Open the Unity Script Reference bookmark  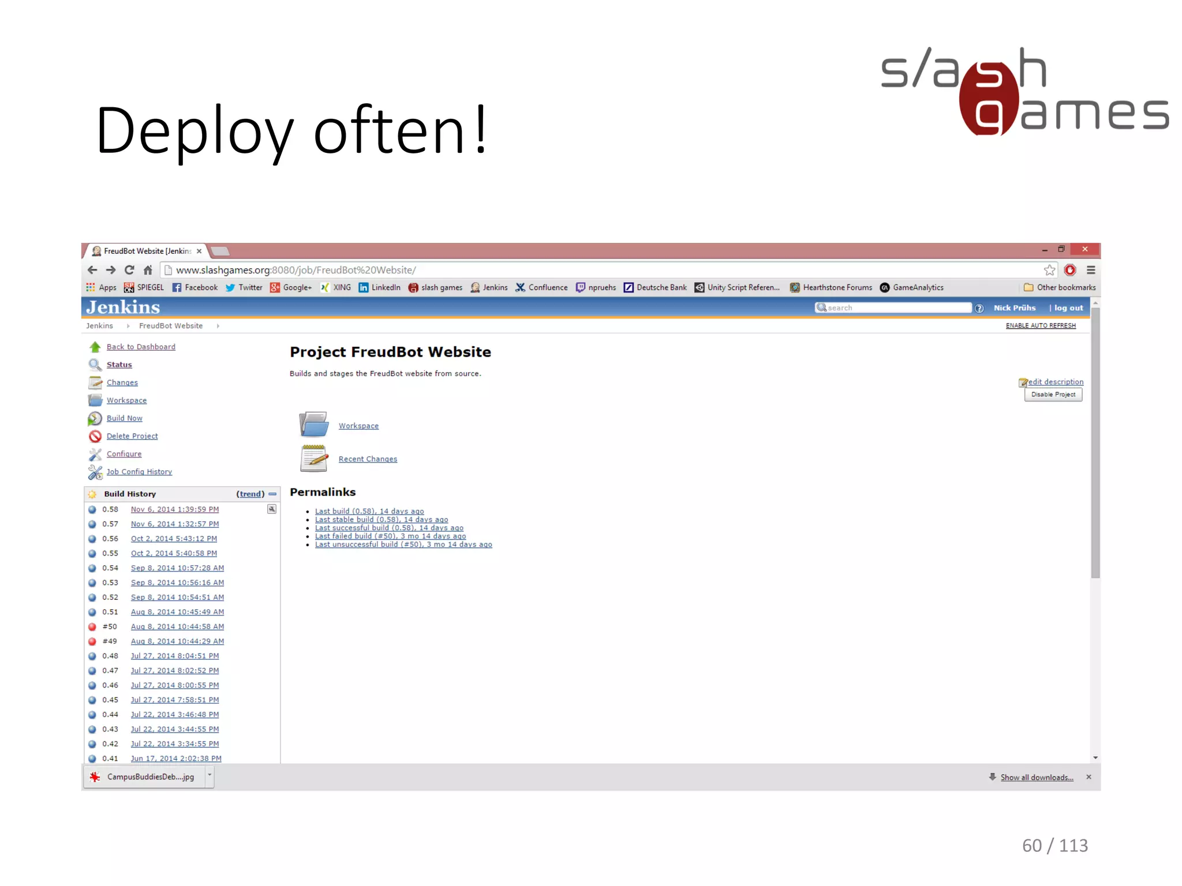coord(737,287)
